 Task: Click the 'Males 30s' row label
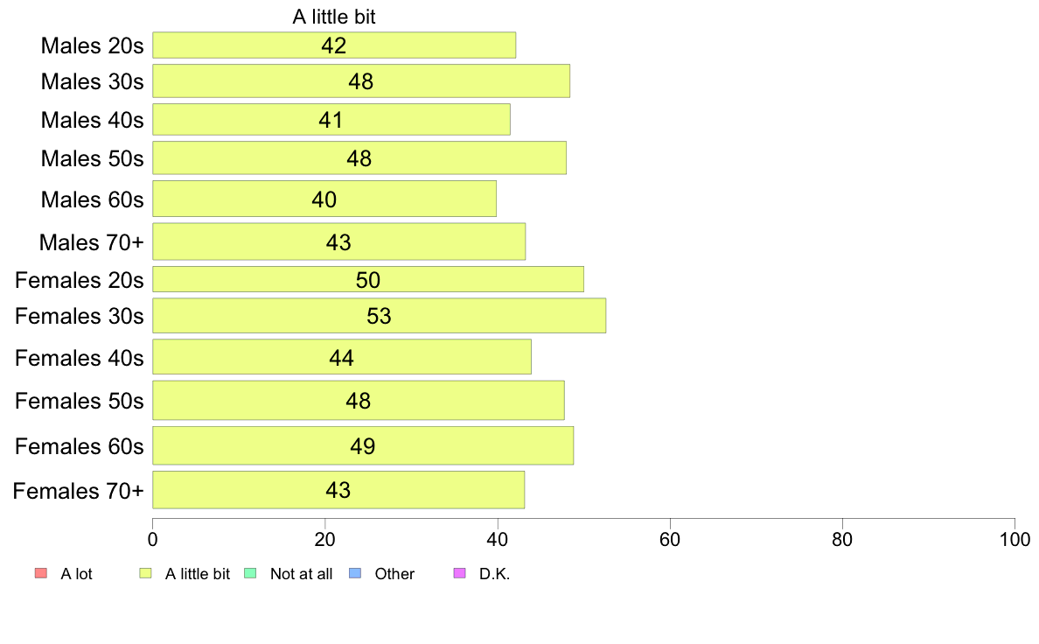click(92, 81)
